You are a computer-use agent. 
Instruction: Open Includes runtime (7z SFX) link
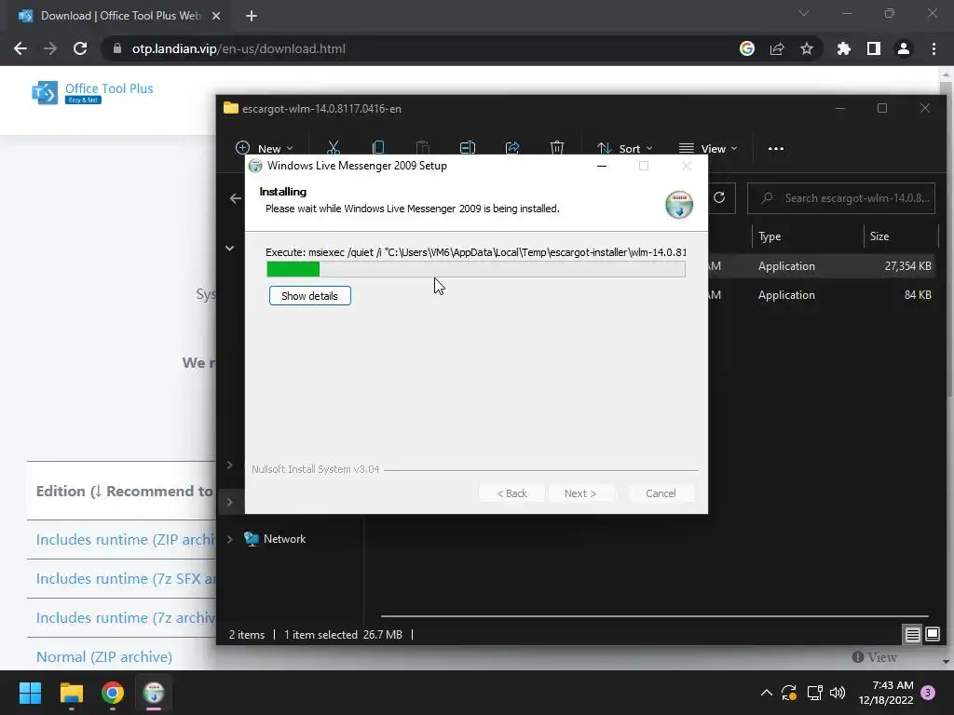(126, 578)
